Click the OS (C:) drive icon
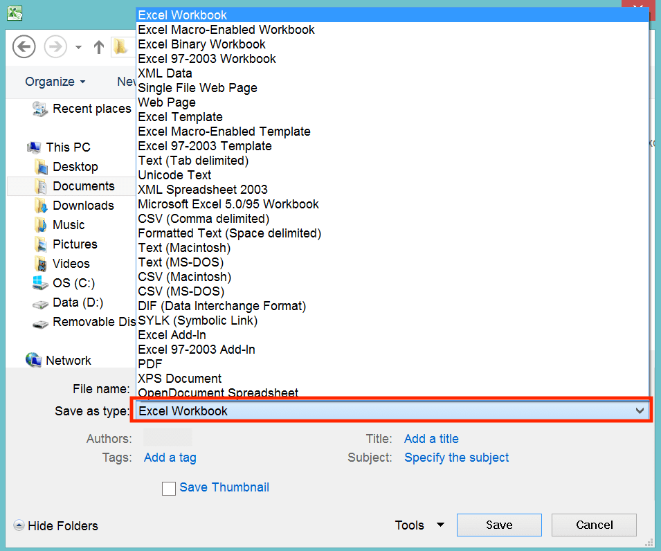The image size is (661, 551). 40,283
